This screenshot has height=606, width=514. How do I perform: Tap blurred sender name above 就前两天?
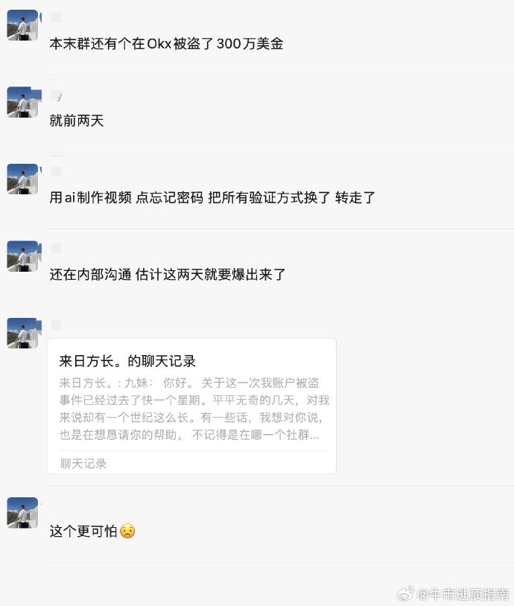[56, 95]
